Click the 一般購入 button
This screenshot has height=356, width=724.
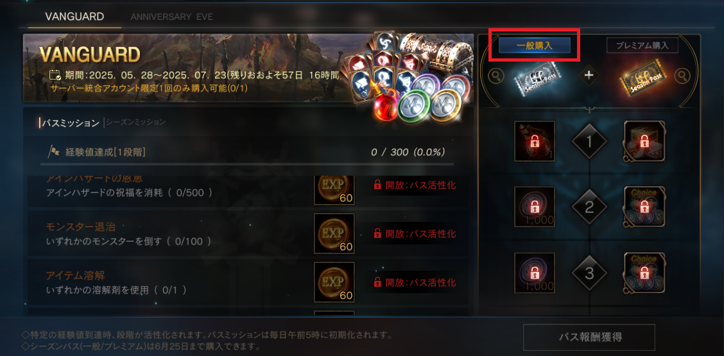pos(534,46)
